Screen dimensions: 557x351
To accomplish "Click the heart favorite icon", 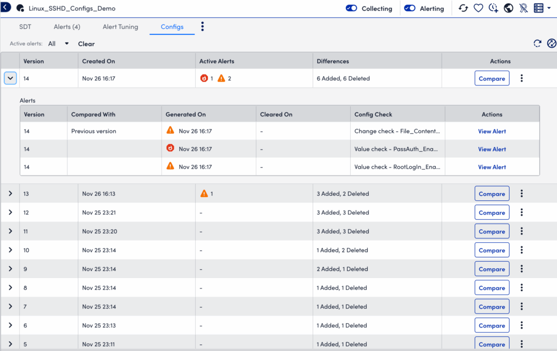I will (x=478, y=8).
